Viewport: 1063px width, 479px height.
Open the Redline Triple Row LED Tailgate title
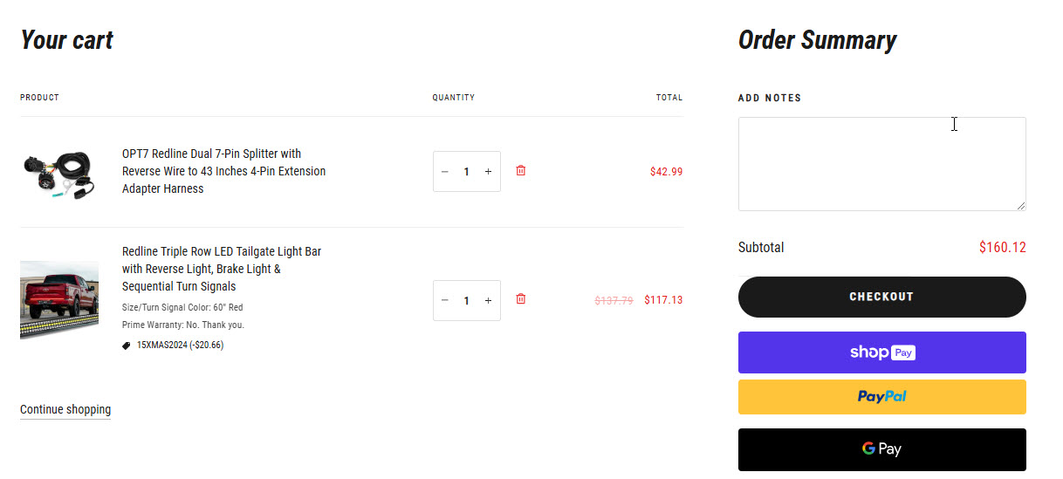[x=222, y=269]
